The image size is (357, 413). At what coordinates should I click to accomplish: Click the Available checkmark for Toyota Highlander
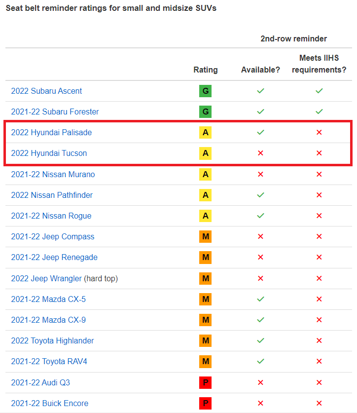tap(260, 340)
